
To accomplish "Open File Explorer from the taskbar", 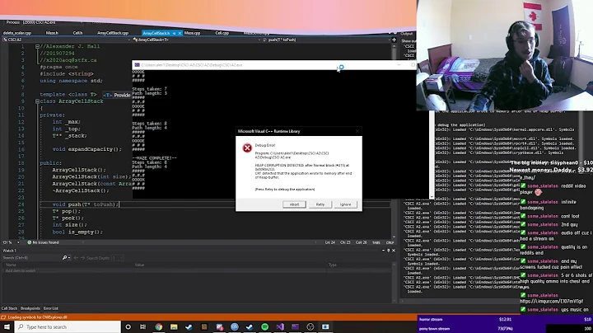I will pyautogui.click(x=174, y=327).
